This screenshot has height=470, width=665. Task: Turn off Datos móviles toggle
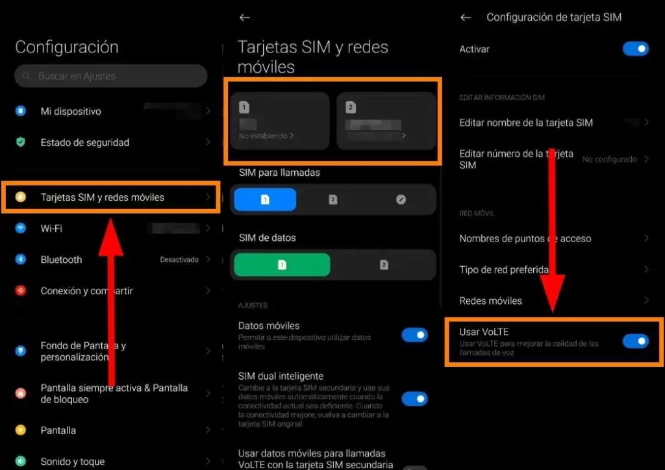pos(414,335)
